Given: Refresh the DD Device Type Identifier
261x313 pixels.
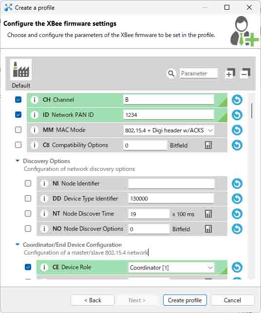Looking at the screenshot, I should (237, 199).
